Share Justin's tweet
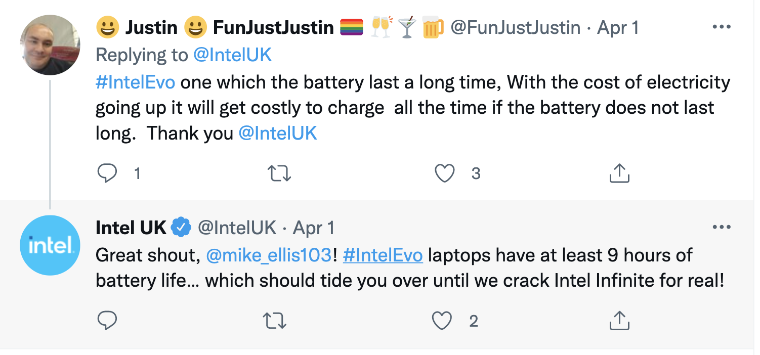 [x=619, y=174]
